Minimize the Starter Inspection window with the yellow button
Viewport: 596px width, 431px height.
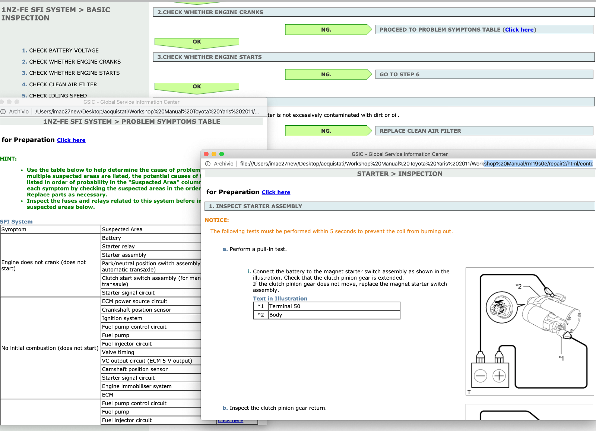pyautogui.click(x=214, y=154)
